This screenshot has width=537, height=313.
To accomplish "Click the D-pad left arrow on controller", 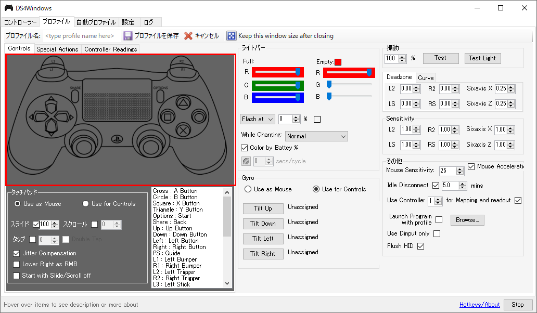I will click(37, 117).
